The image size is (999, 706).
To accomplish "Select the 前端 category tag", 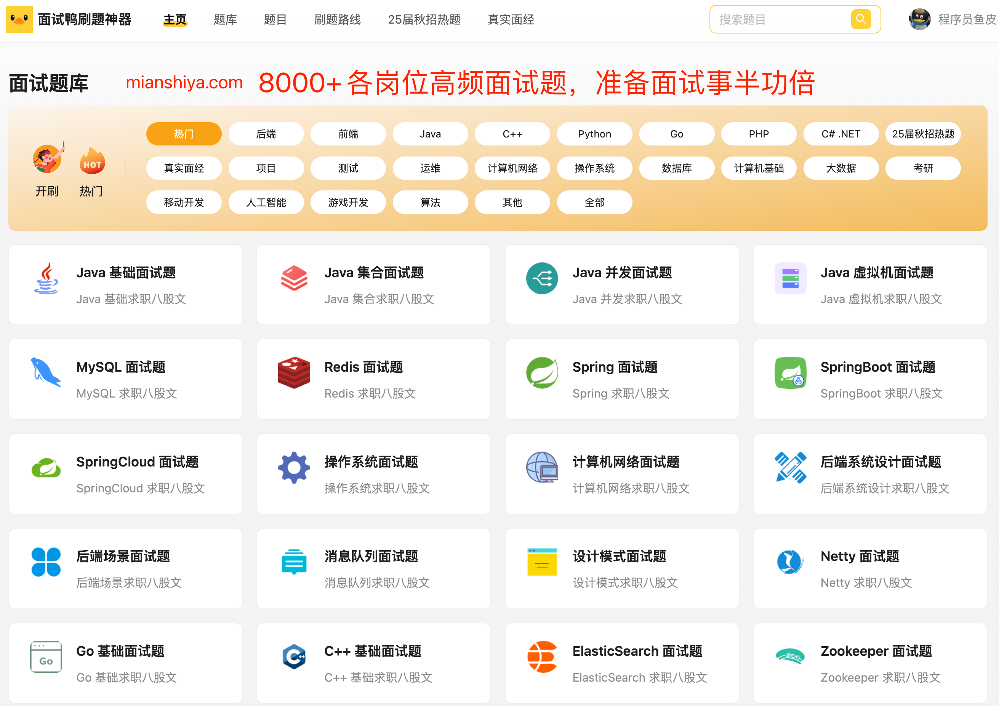I will coord(348,134).
